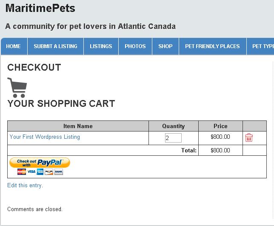274x226 pixels.
Task: Click the Edit this entry link
Action: coord(25,185)
